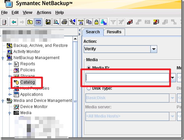
Task: Click the blue users icon
Action: tap(104, 22)
